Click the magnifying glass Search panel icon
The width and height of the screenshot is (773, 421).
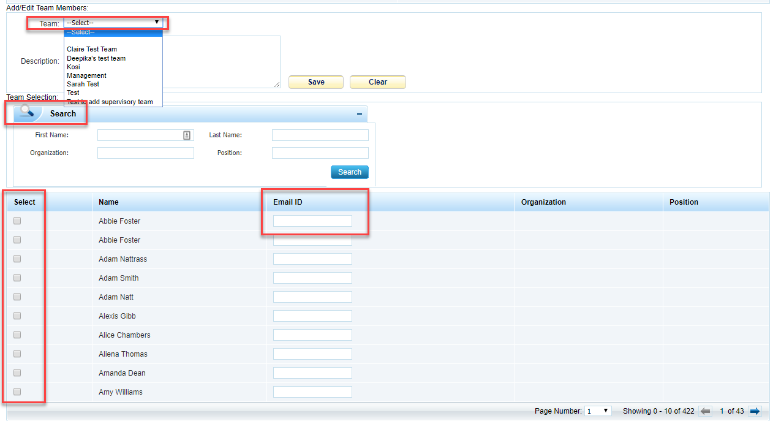27,112
